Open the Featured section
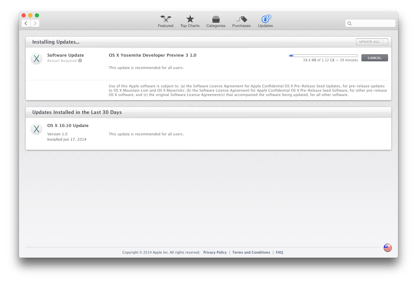 165,21
